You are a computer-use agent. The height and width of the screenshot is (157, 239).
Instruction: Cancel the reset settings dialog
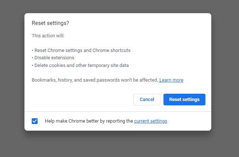[x=147, y=100]
